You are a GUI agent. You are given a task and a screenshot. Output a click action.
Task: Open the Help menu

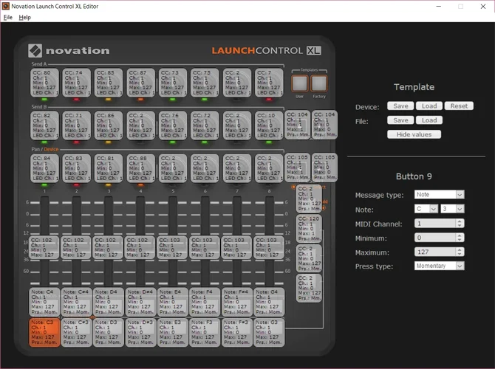[x=24, y=18]
